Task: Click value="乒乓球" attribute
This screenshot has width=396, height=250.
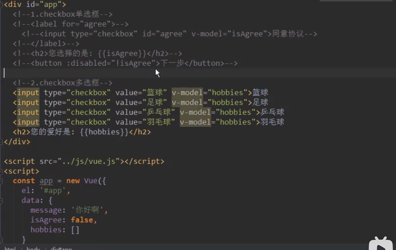Action: click(145, 112)
